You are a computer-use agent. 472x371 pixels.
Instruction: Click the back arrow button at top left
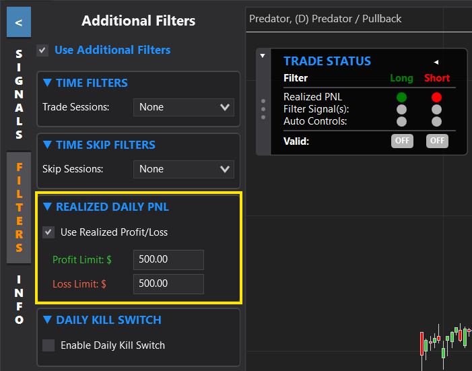click(18, 22)
